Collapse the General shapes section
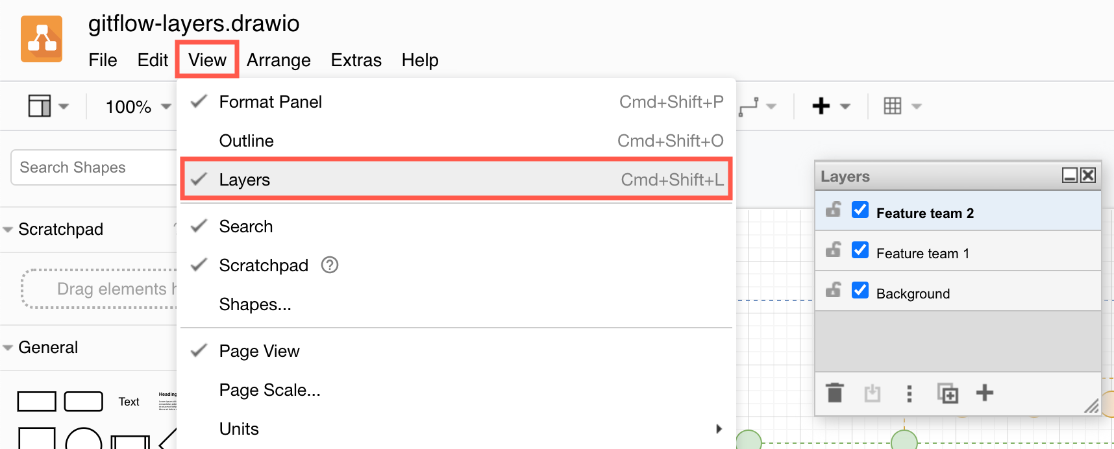This screenshot has width=1114, height=449. [8, 347]
